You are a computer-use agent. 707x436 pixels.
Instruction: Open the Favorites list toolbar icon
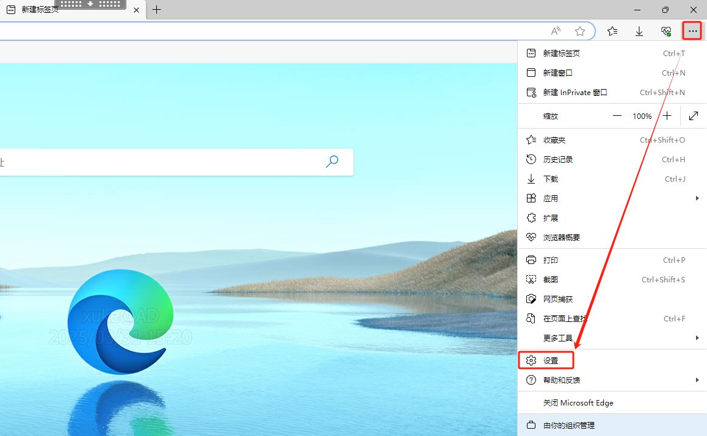612,31
